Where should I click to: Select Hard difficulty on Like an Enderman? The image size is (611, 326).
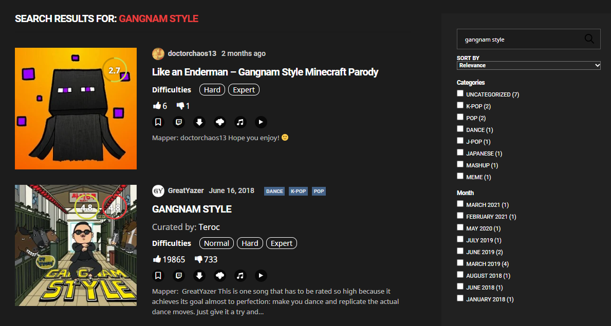(x=212, y=90)
